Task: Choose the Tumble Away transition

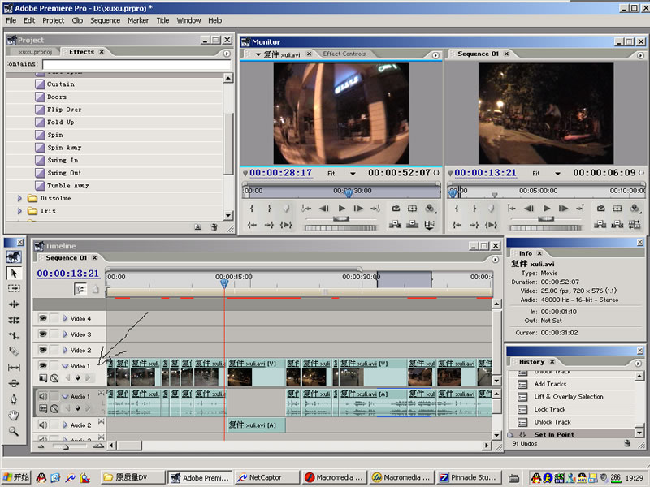Action: click(68, 186)
